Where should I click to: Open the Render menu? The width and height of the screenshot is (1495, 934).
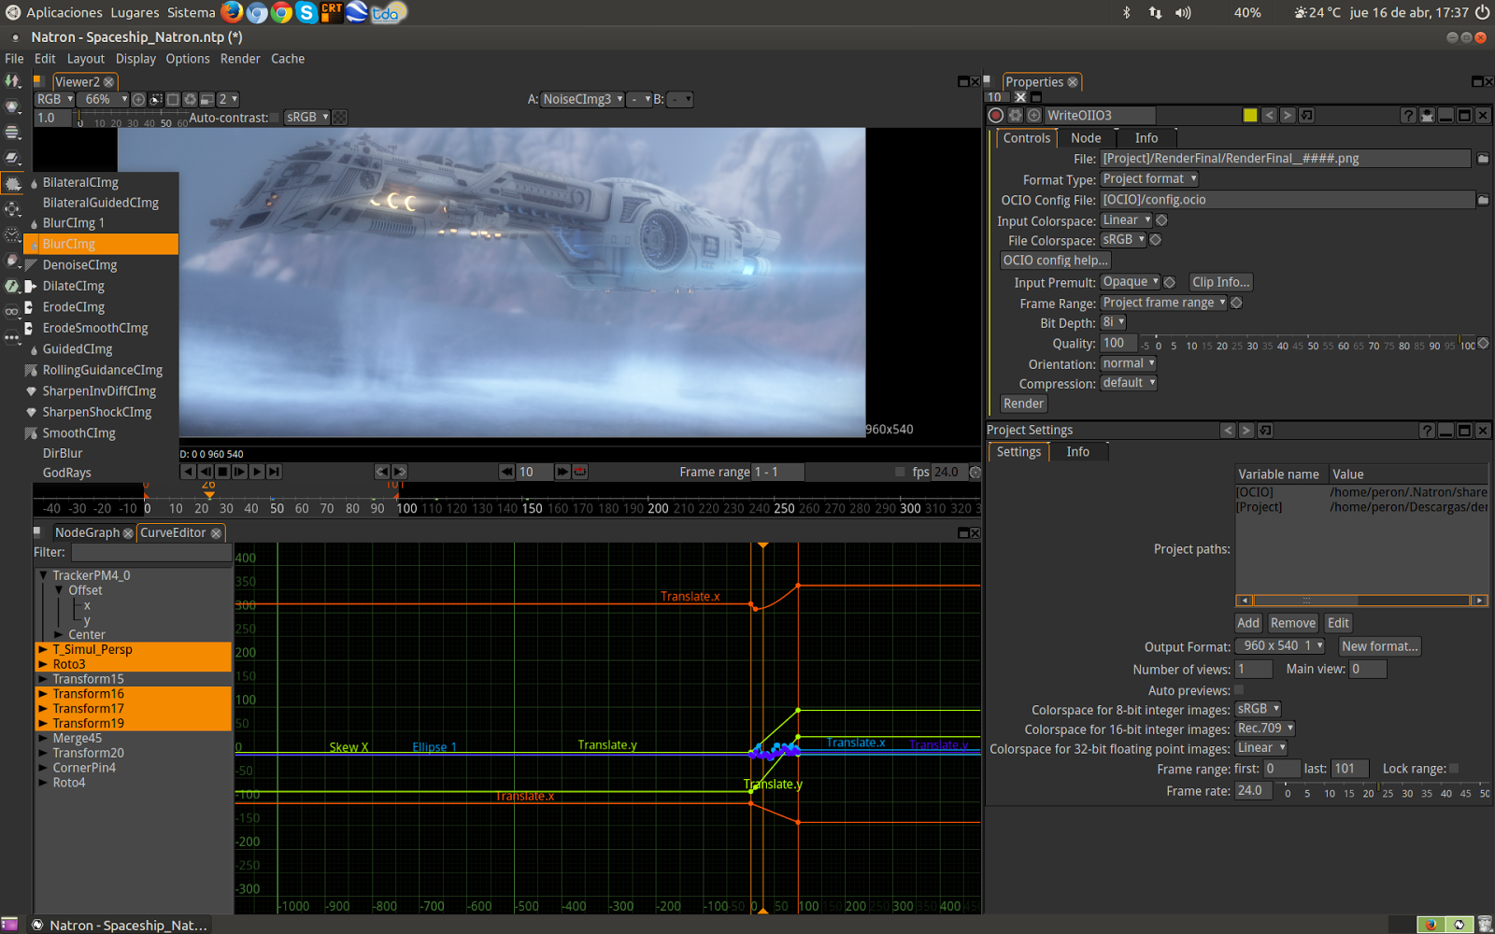tap(240, 59)
